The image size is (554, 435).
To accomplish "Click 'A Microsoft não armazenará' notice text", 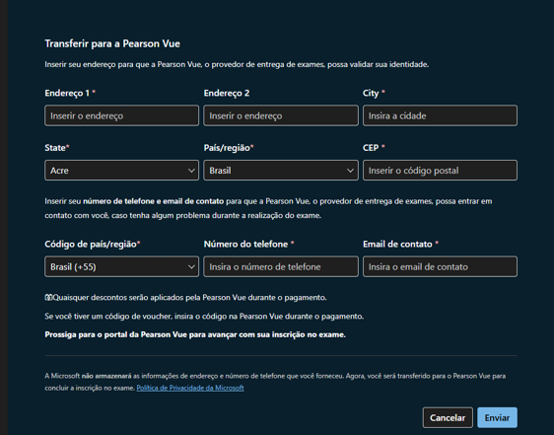I will click(x=275, y=382).
